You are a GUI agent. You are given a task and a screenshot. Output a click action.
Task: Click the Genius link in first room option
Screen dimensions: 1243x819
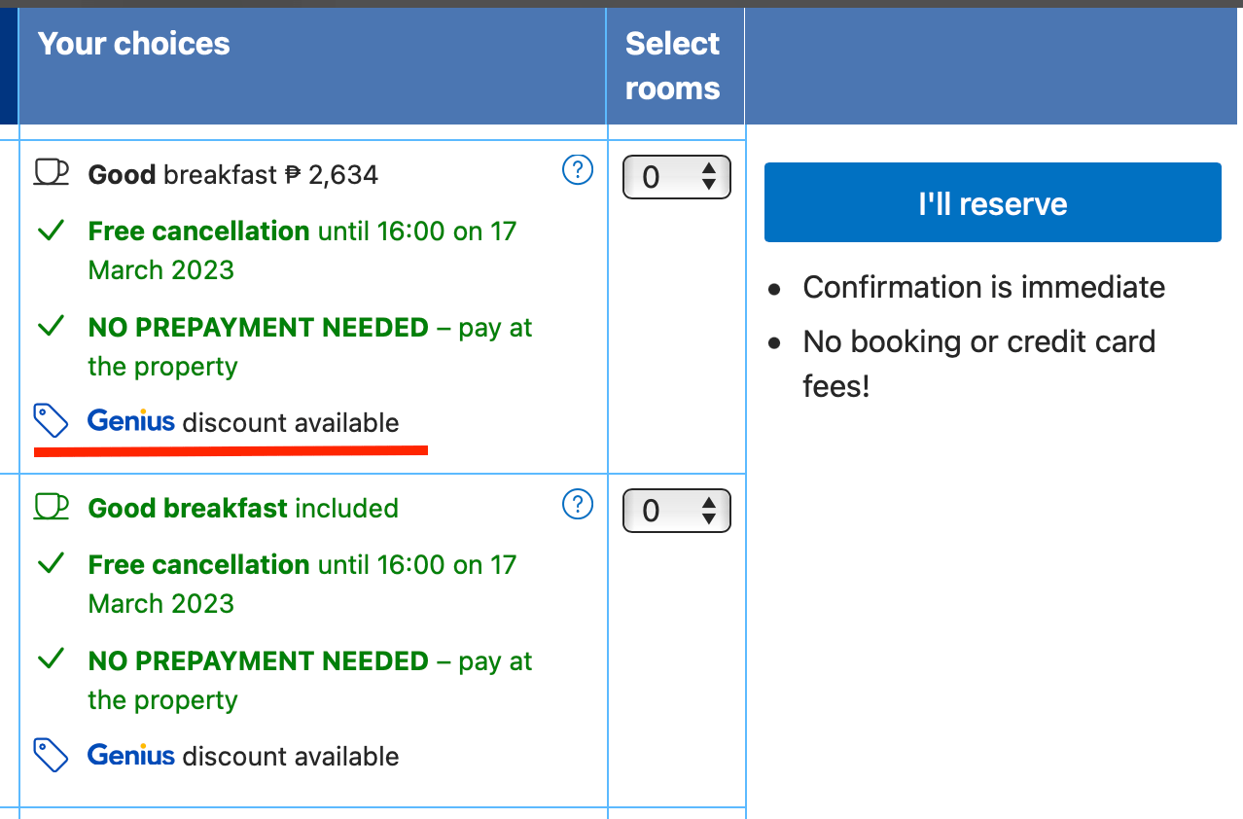tap(131, 422)
